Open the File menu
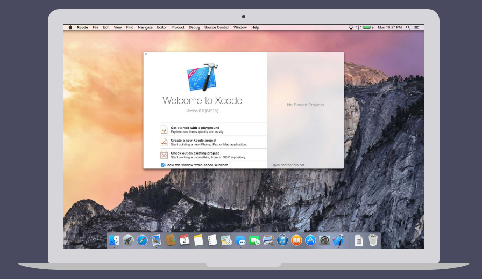482x279 pixels. (x=96, y=27)
